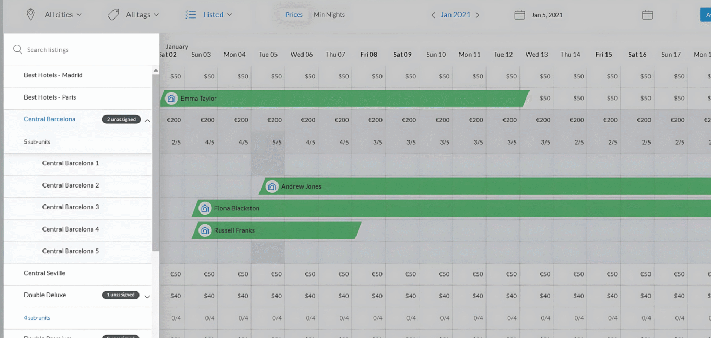Click the house icon on Emma Taylor's reservation
The width and height of the screenshot is (711, 338).
pos(171,99)
